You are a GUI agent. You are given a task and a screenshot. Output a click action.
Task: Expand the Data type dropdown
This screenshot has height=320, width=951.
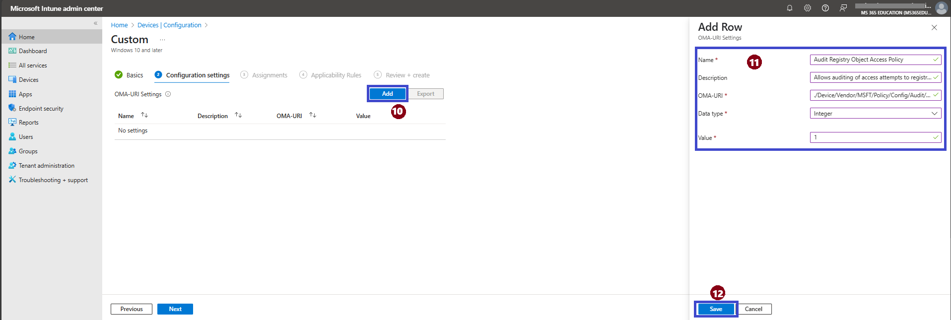pyautogui.click(x=876, y=113)
